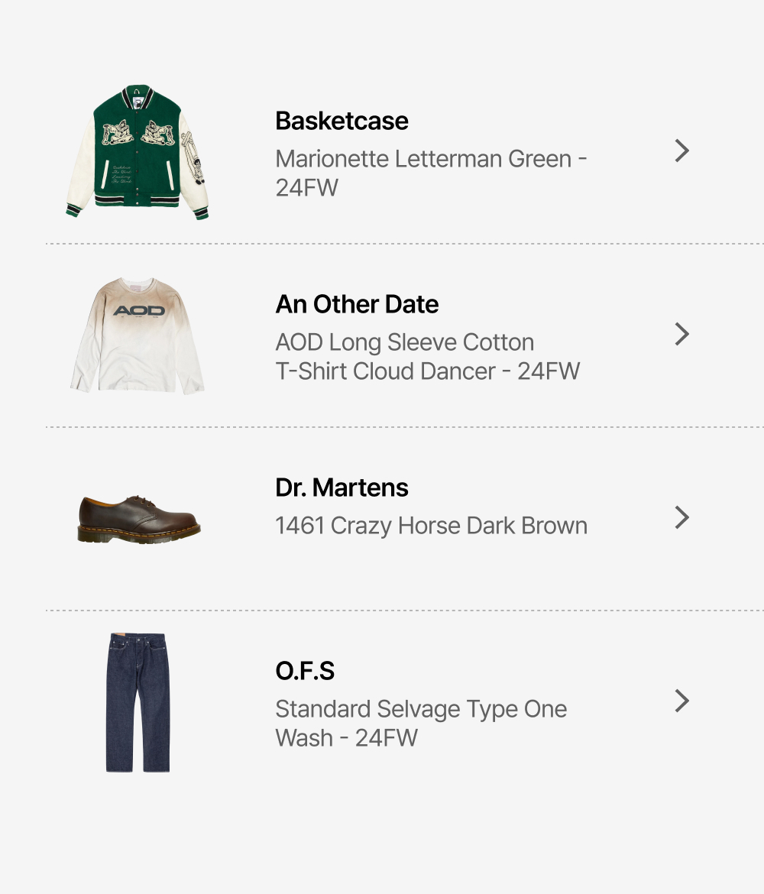Open the green letterman jacket image

tap(138, 151)
